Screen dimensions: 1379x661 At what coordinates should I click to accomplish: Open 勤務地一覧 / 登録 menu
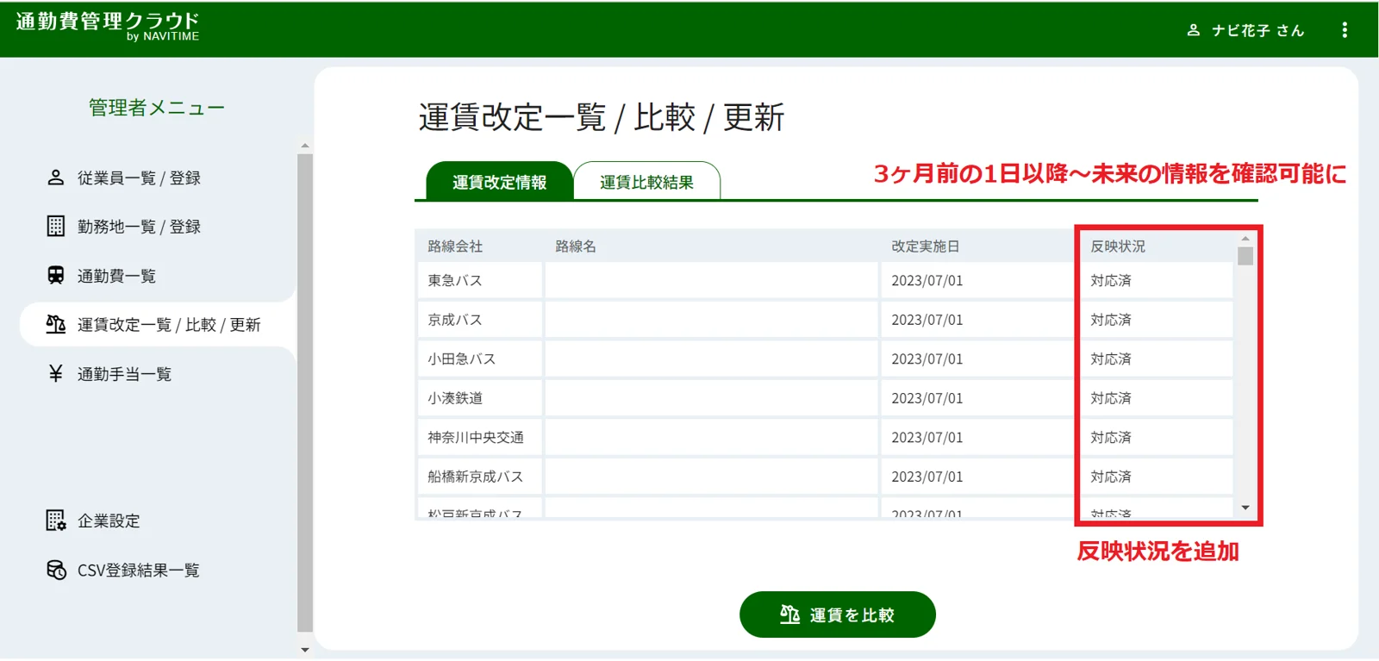pyautogui.click(x=139, y=227)
